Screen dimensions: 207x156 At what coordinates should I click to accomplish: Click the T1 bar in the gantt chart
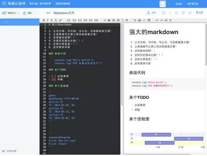tap(156, 135)
